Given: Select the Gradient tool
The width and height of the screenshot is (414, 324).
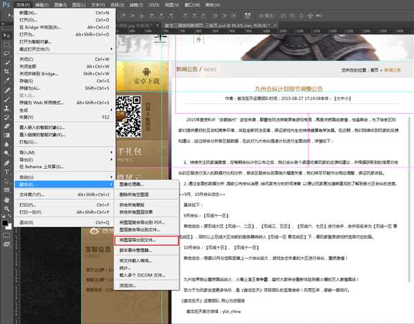Looking at the screenshot, I should 7,135.
